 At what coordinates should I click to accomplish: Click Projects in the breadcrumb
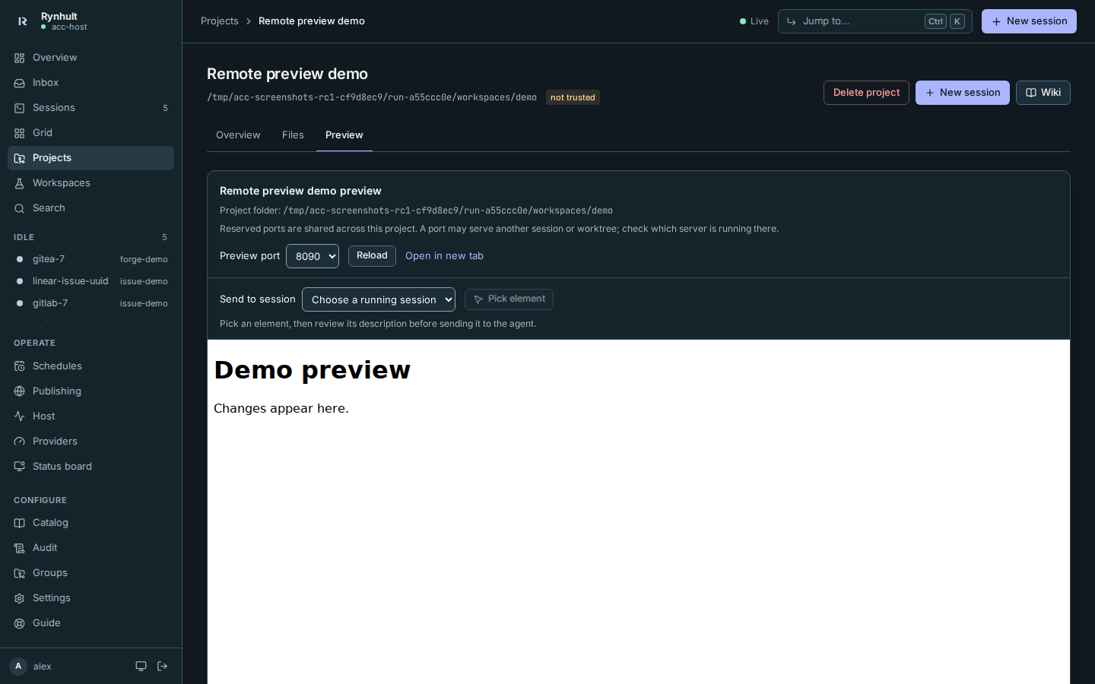click(x=220, y=21)
